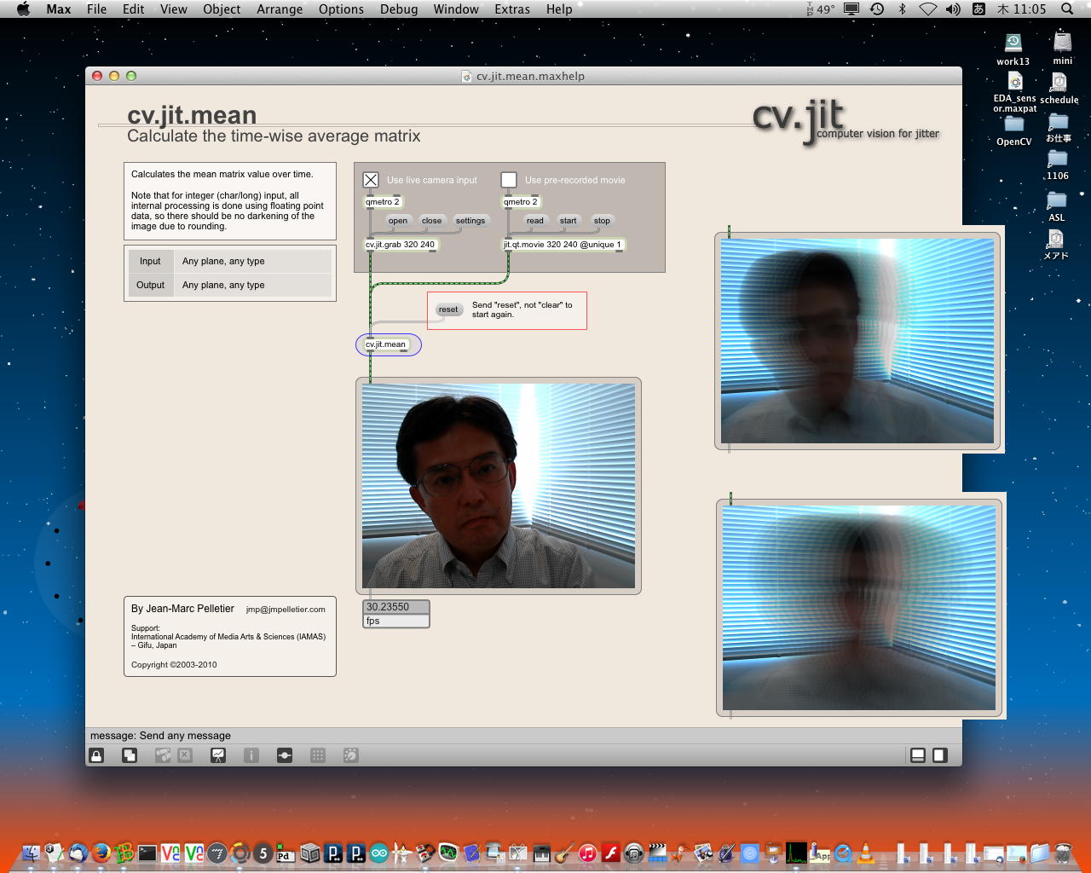Select the cv.jit.mean object box

click(x=387, y=344)
